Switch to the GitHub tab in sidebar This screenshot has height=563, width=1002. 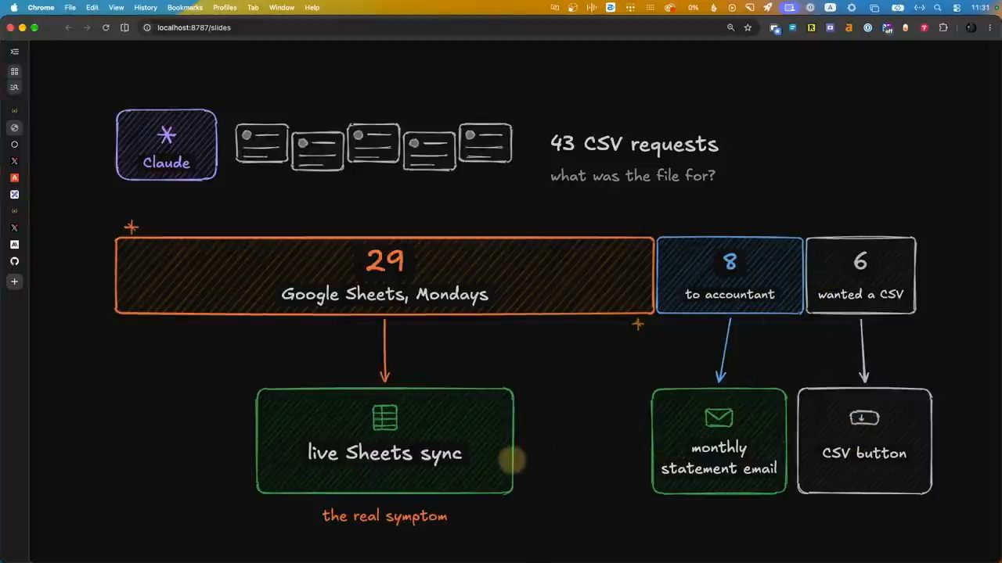(x=14, y=261)
